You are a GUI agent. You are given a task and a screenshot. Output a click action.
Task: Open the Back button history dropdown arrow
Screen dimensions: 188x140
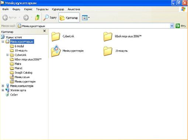(x=20, y=18)
